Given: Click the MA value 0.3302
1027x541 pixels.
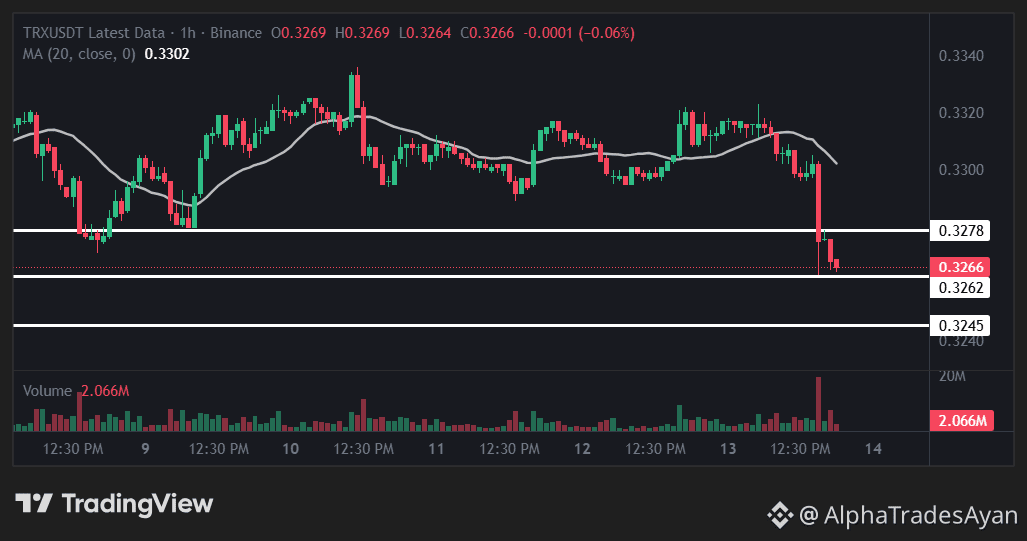Looking at the screenshot, I should [167, 54].
